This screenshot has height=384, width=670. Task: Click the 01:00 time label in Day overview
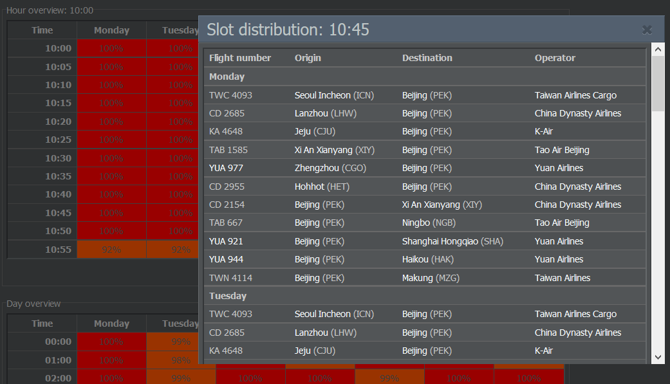coord(58,360)
